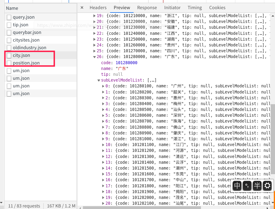Open the Cookies tab

click(217, 8)
